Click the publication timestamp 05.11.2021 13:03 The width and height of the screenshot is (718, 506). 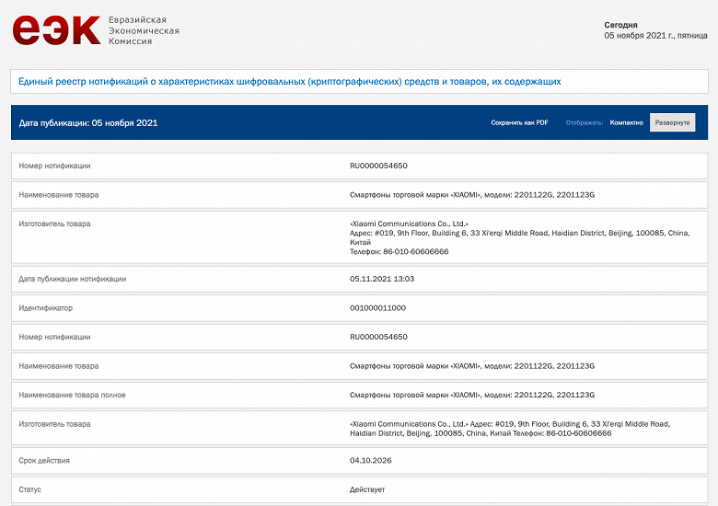(382, 278)
